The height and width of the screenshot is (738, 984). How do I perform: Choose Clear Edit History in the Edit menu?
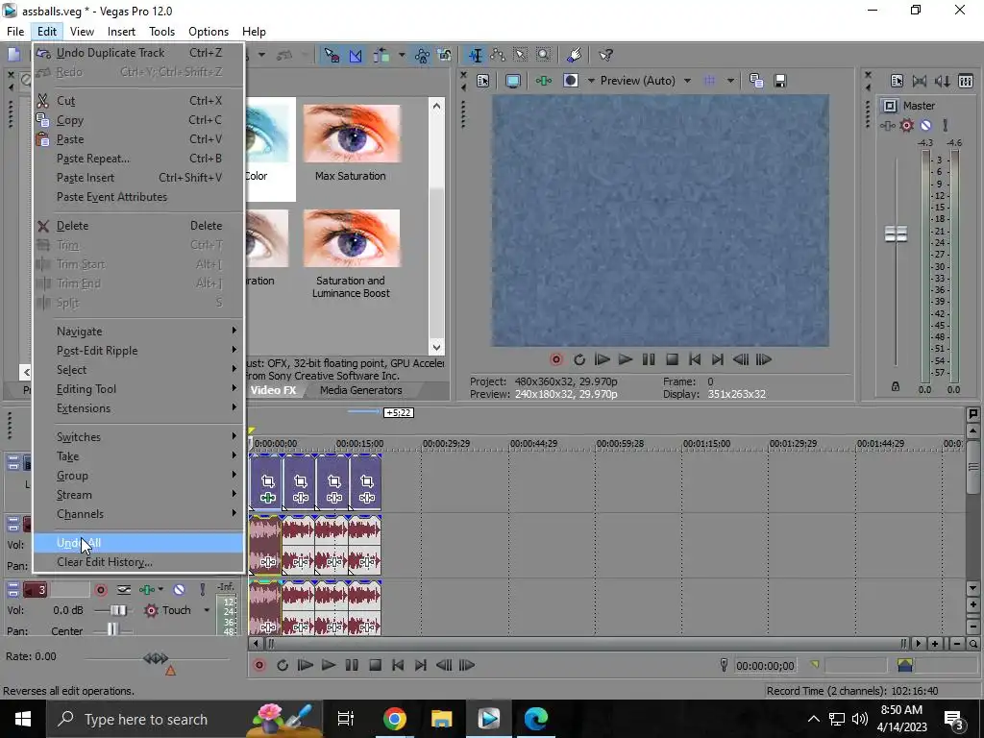click(138, 562)
